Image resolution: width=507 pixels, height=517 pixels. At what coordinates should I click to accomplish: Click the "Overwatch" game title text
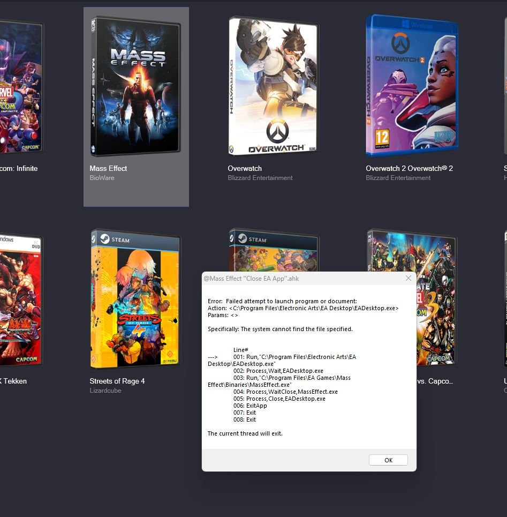tap(245, 168)
